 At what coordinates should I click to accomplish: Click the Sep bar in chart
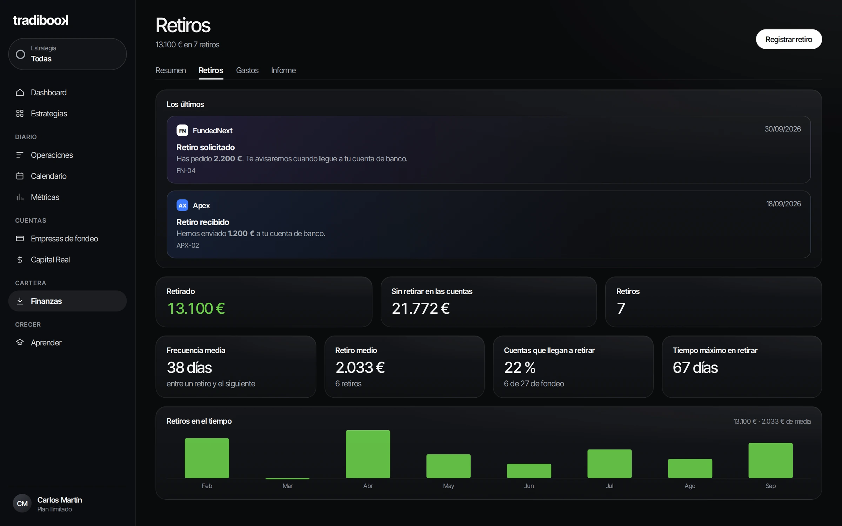coord(770,460)
